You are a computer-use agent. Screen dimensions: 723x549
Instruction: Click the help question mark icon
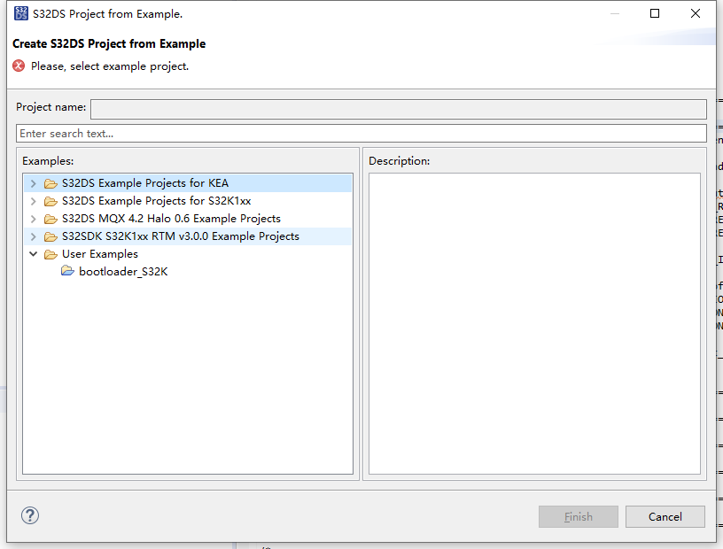point(29,515)
